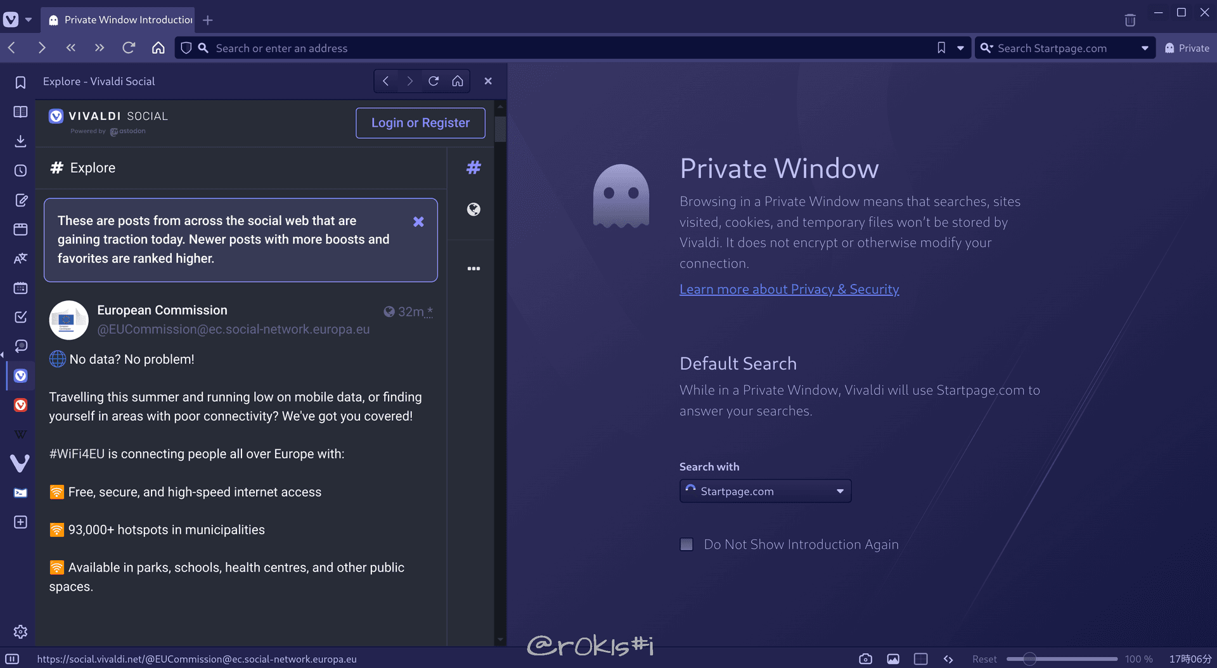Open the three-dot more menu
The width and height of the screenshot is (1217, 668).
(x=473, y=269)
